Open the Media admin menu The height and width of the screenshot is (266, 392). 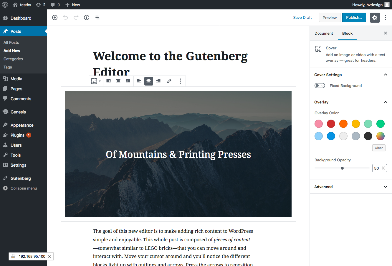[24, 79]
